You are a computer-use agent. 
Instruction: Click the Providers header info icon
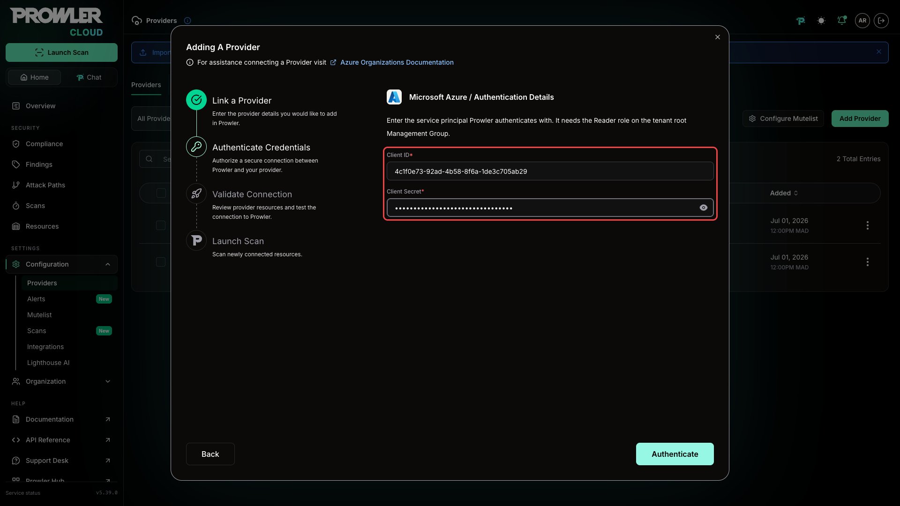(187, 21)
